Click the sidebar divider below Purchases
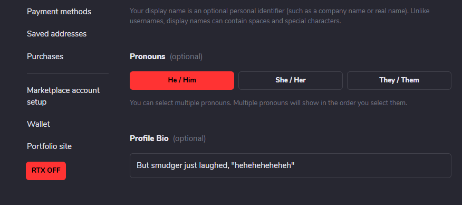Viewport: 462px width, 205px height. click(68, 73)
